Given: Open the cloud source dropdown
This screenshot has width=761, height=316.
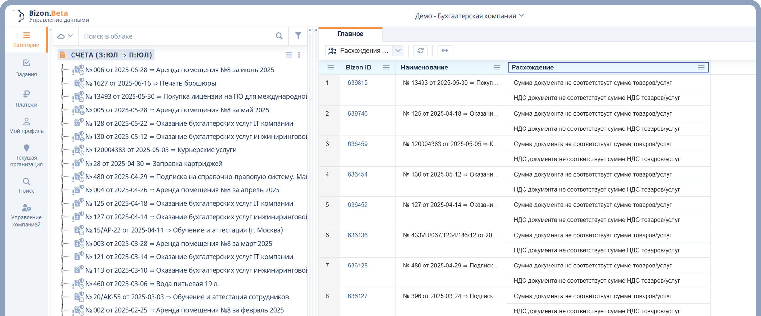Looking at the screenshot, I should pos(65,36).
